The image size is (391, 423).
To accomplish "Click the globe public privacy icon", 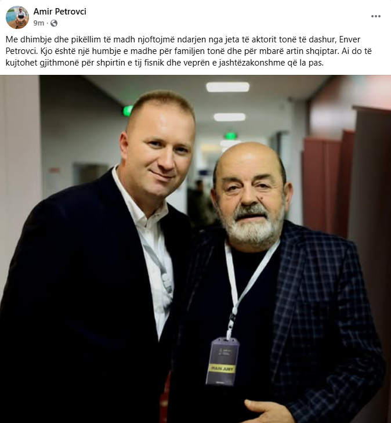I will [54, 23].
